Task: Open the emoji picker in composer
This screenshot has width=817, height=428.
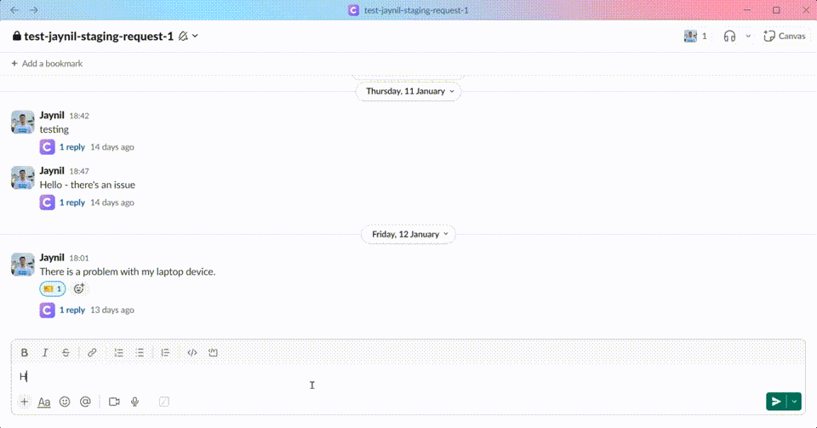Action: [x=65, y=402]
